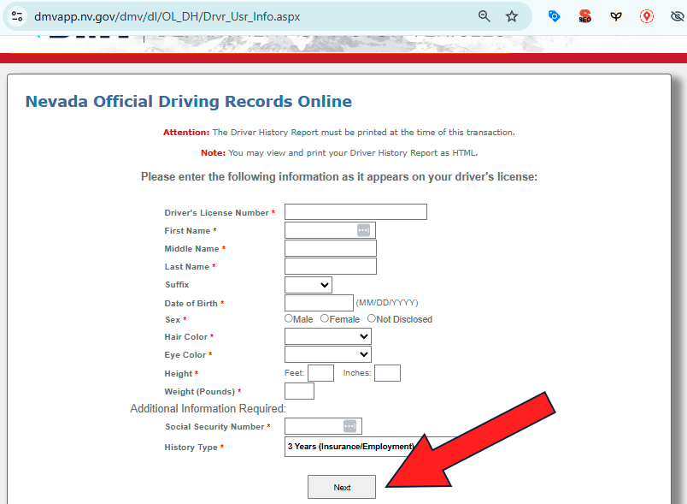Click autofill icon inside Social Security field
Viewport: 687px width, 504px height.
(349, 426)
